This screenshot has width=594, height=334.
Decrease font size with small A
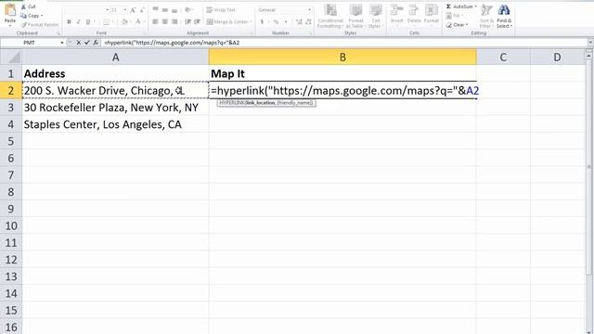pyautogui.click(x=142, y=10)
